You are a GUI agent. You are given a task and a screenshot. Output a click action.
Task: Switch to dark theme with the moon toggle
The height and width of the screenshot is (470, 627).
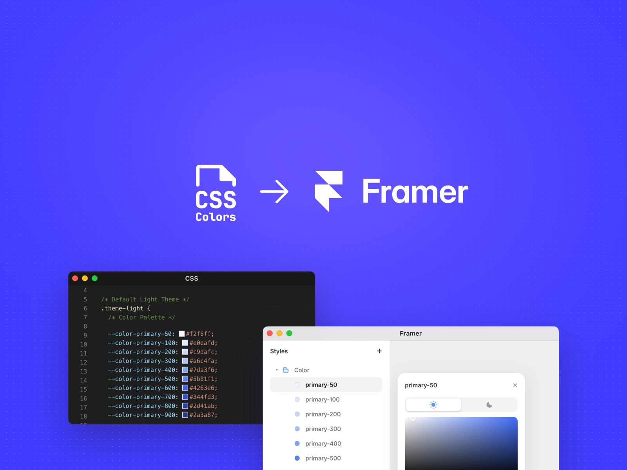point(489,405)
